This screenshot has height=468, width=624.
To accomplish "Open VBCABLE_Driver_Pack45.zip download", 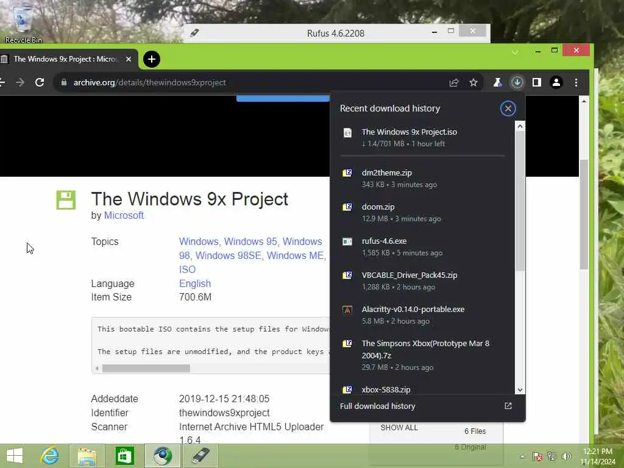I will [422, 281].
